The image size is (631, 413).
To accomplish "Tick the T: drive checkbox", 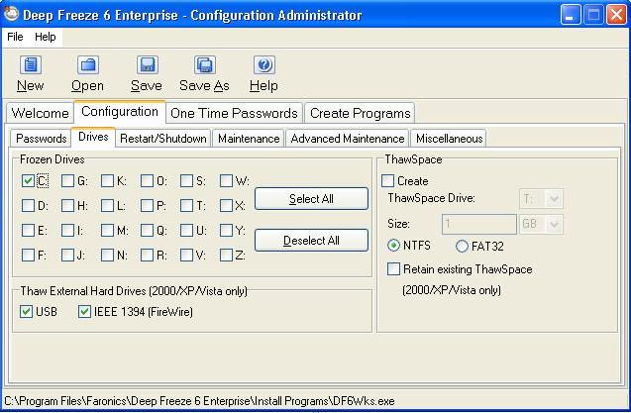I will click(186, 206).
